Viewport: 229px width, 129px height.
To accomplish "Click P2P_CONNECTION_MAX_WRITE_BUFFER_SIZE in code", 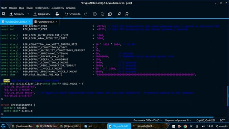I will click(50, 44).
